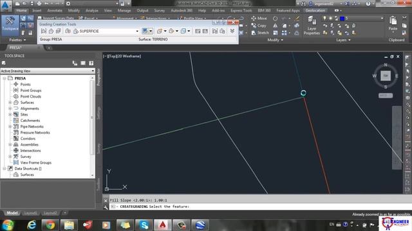Expand the Modify panel flyout

[275, 40]
